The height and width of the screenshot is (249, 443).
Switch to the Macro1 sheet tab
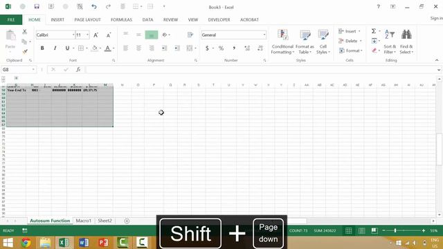(84, 221)
